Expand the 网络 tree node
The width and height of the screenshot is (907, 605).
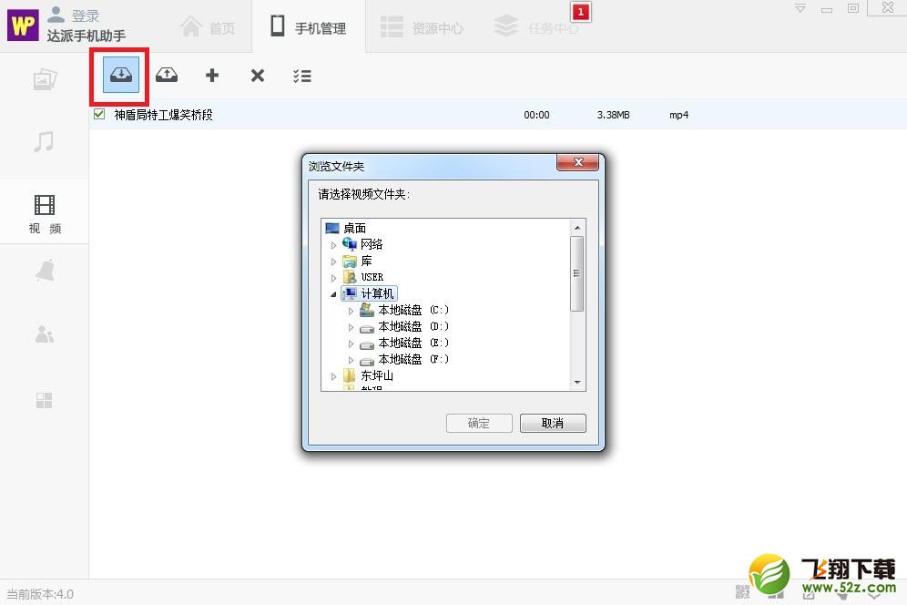[x=334, y=245]
